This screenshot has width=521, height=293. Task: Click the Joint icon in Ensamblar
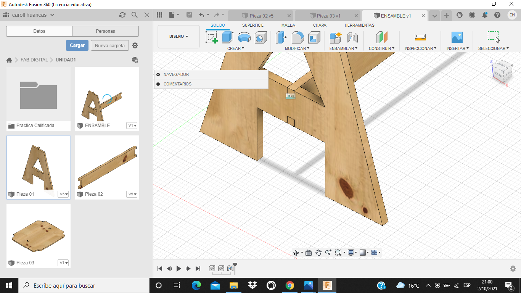tap(352, 37)
